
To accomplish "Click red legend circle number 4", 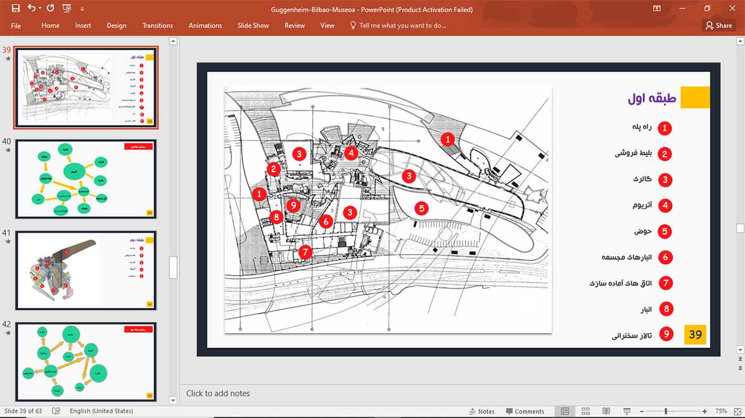I will point(665,206).
